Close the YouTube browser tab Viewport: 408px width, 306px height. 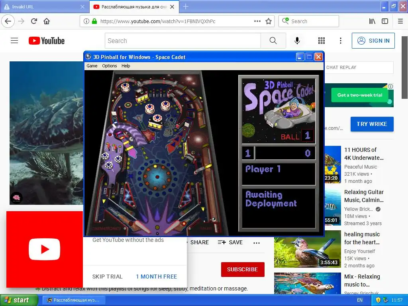coord(172,7)
